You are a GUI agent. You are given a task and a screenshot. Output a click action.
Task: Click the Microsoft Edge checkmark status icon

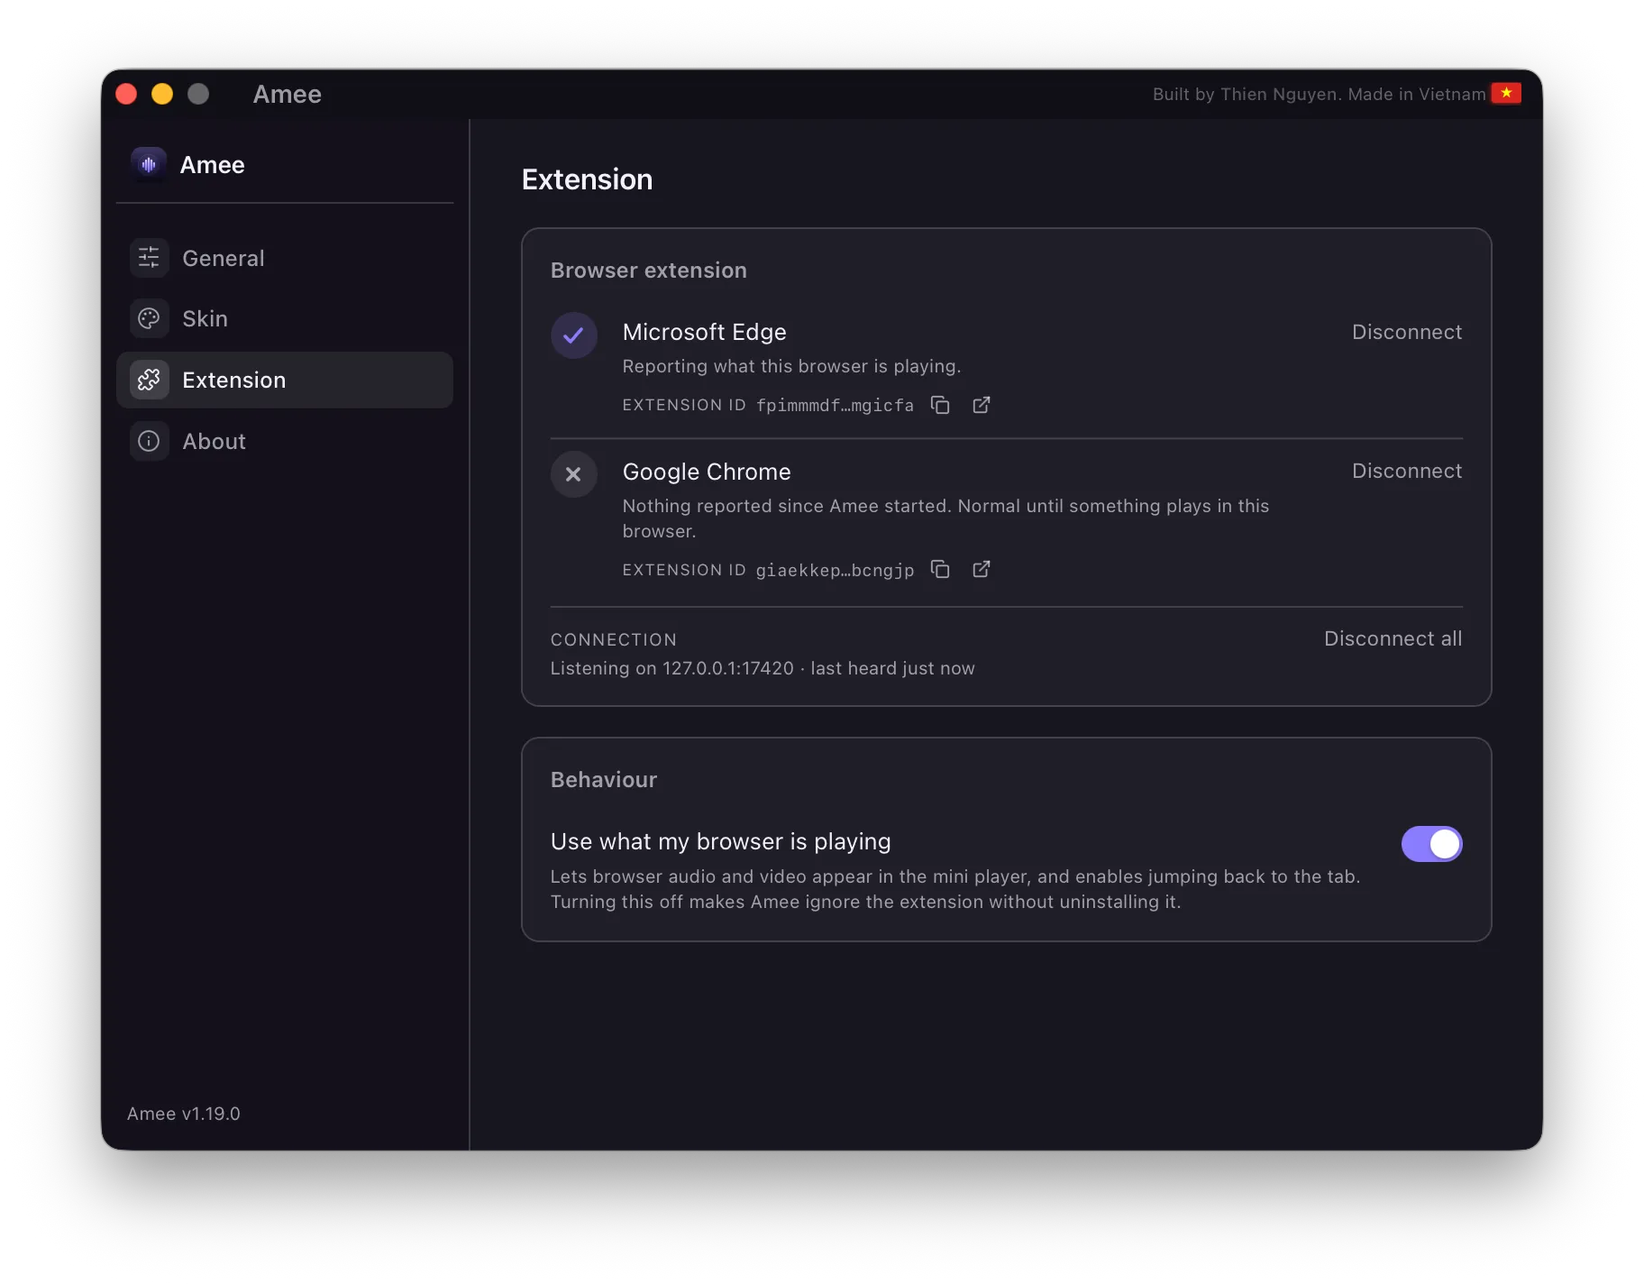point(573,335)
